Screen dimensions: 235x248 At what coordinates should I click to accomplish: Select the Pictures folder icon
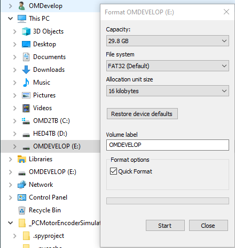[26, 95]
